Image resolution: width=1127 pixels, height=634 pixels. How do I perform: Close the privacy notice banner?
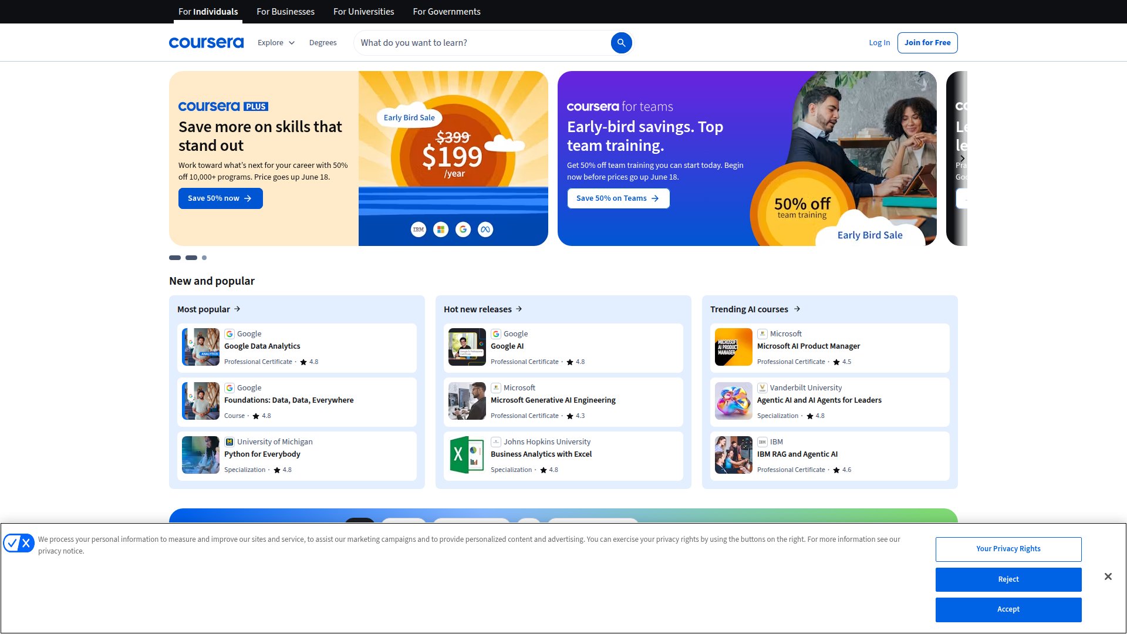pyautogui.click(x=1108, y=576)
